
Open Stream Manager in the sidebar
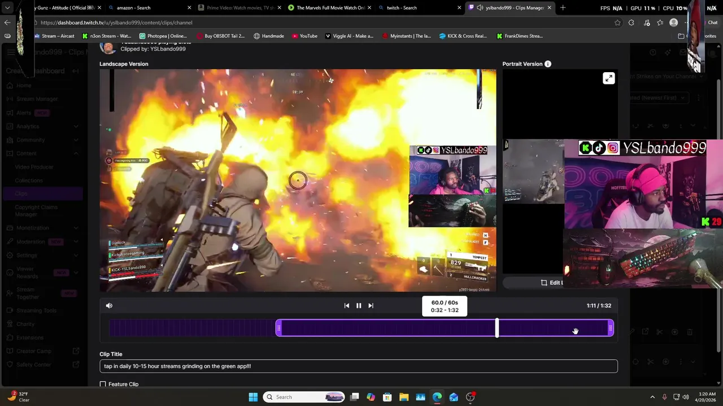[37, 99]
